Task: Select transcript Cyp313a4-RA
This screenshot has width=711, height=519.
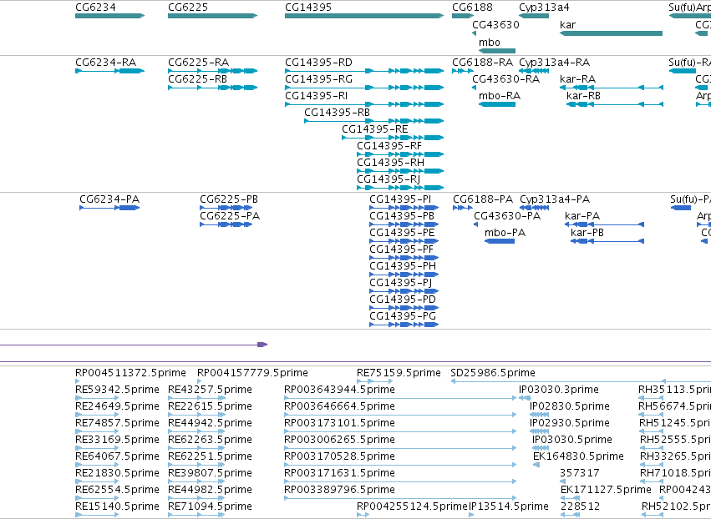Action: click(554, 63)
